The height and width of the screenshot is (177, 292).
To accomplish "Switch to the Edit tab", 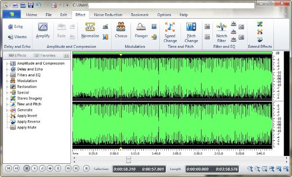I will point(64,15).
